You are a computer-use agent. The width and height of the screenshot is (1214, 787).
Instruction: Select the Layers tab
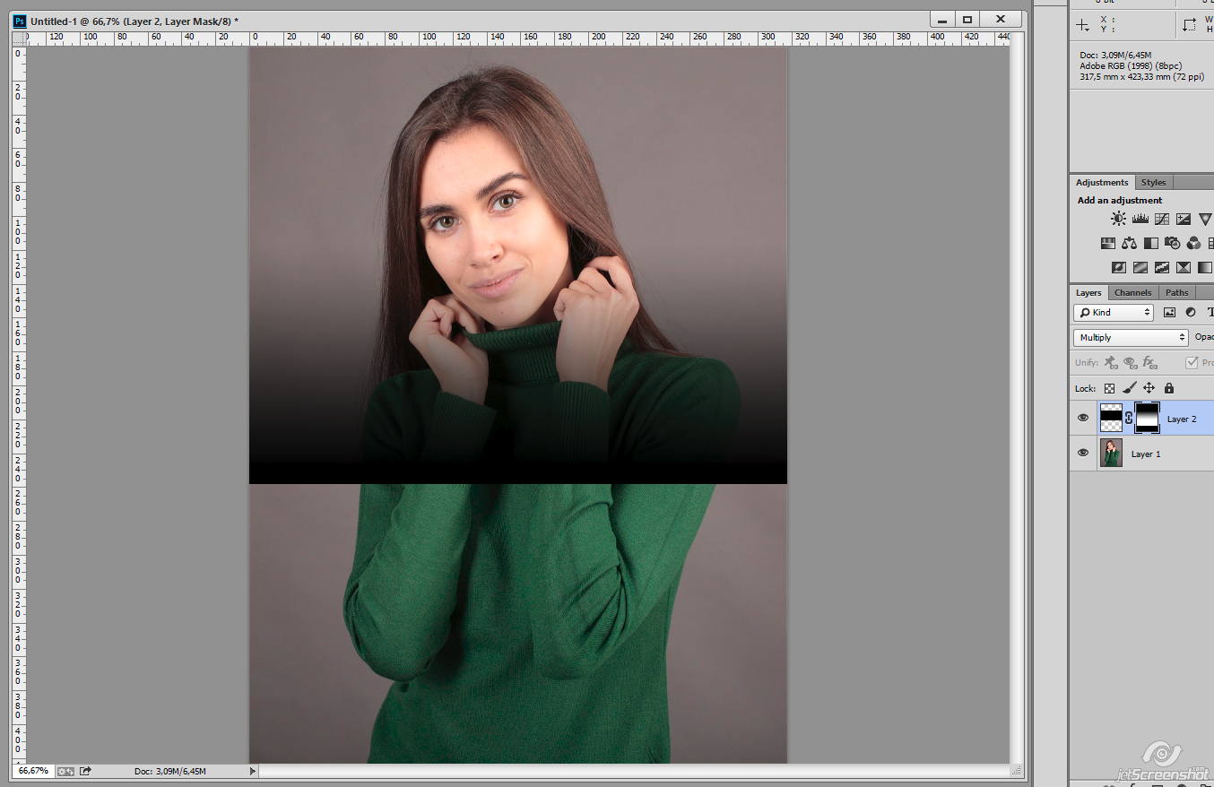coord(1088,292)
